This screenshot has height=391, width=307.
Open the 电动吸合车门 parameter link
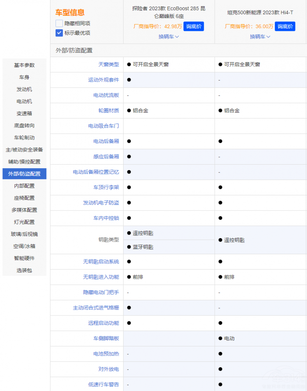pyautogui.click(x=103, y=126)
